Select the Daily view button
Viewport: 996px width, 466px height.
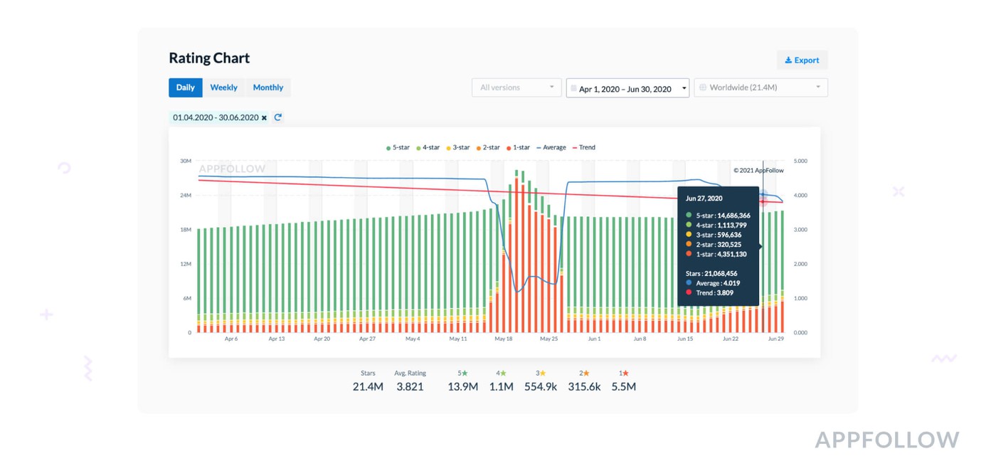click(185, 88)
